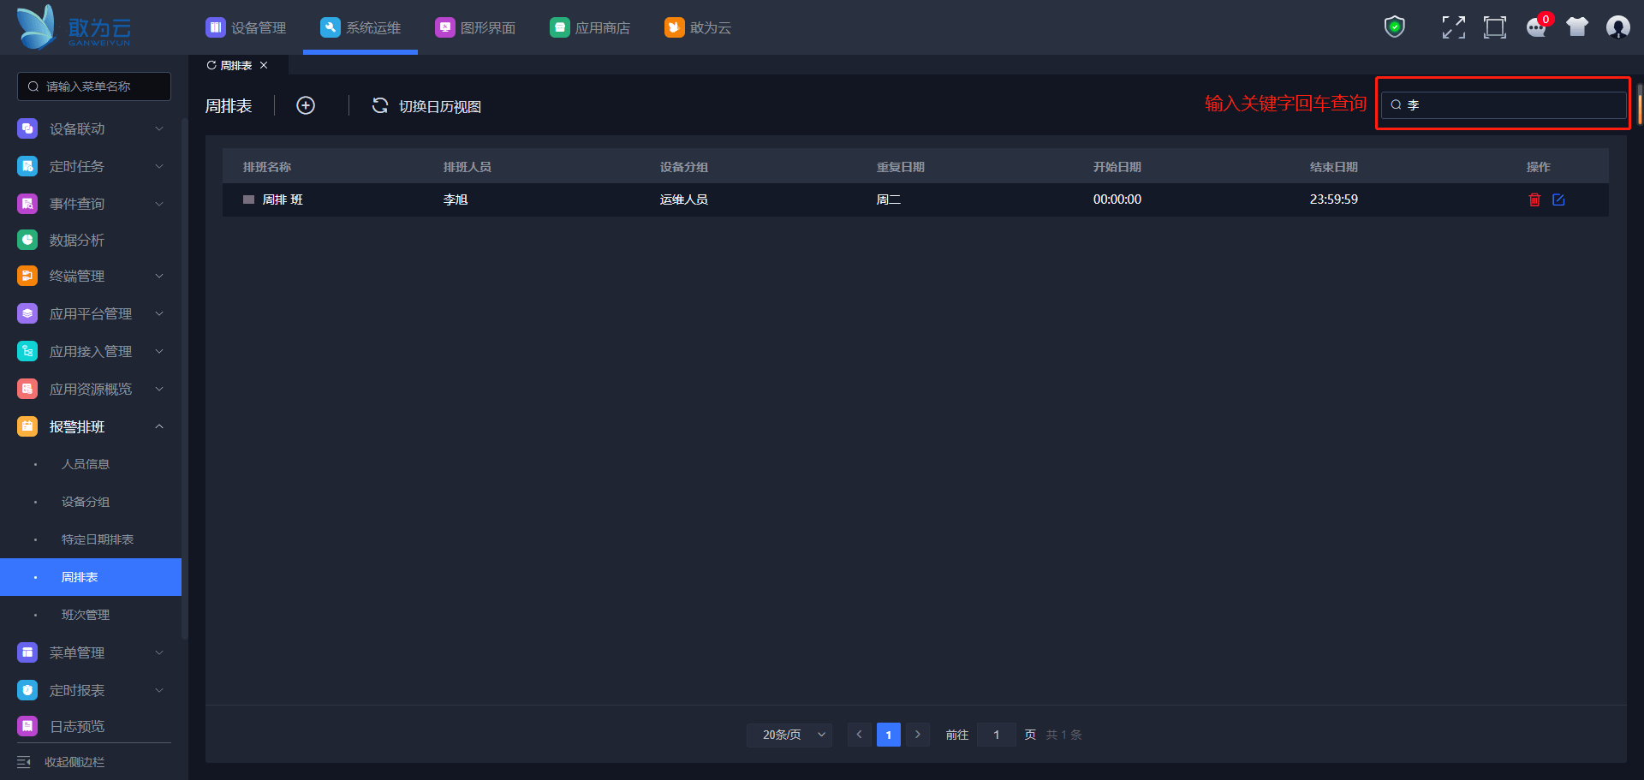Expand the 定时报表 menu chevron
This screenshot has width=1644, height=780.
coord(159,690)
